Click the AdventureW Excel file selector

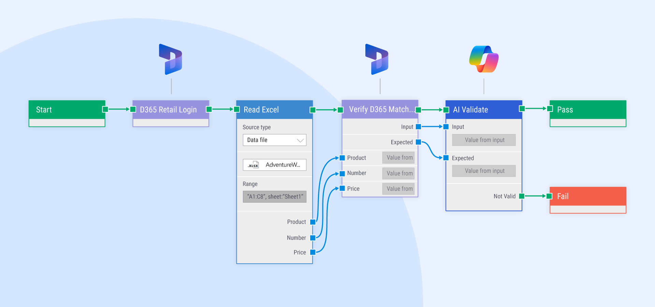pyautogui.click(x=274, y=165)
